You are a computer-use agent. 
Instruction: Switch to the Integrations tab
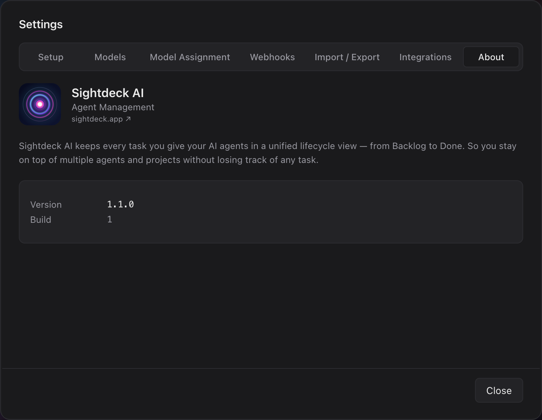pos(425,57)
